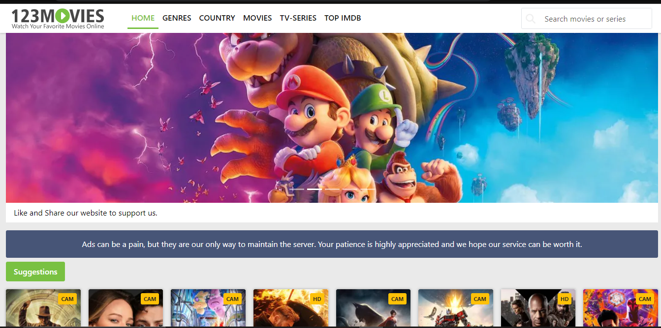Screen dimensions: 661x328
Task: Open the fiery shield HD poster thumbnail
Action: point(291,308)
